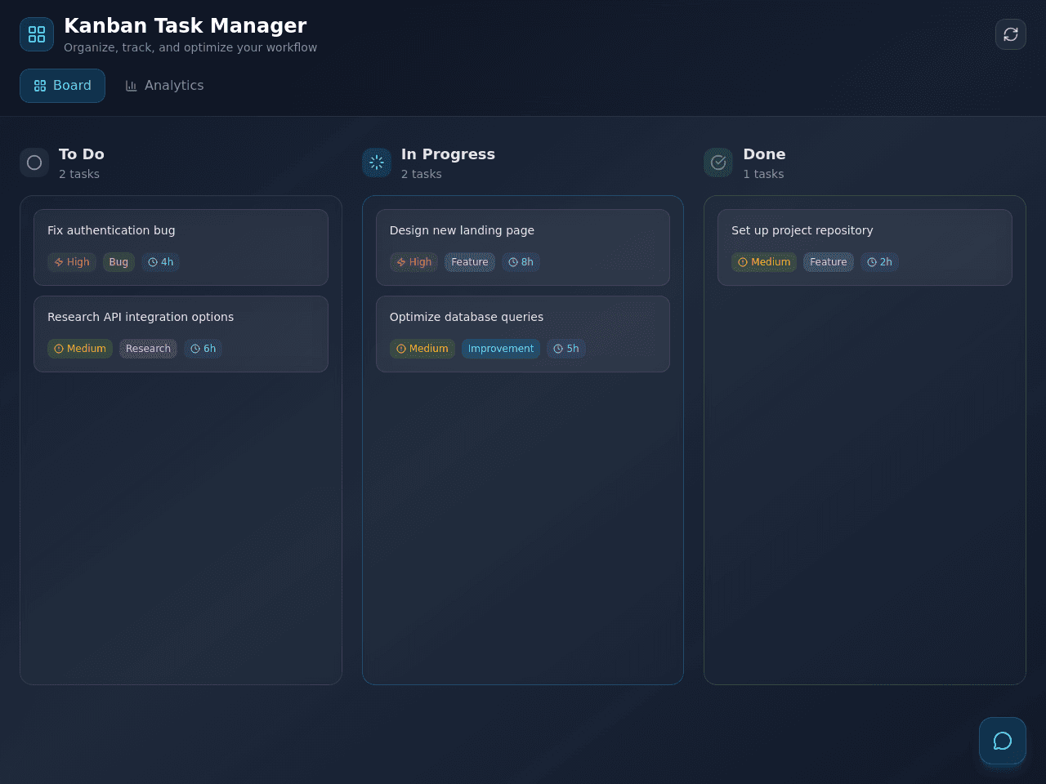Screen dimensions: 1046x784
Task: Click the To Do column heading
Action: pos(82,154)
